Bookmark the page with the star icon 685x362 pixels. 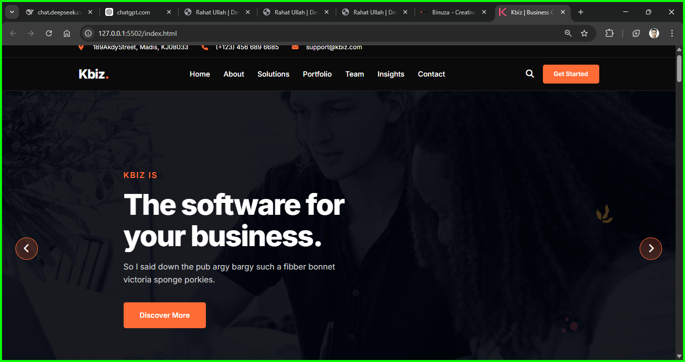pyautogui.click(x=584, y=33)
